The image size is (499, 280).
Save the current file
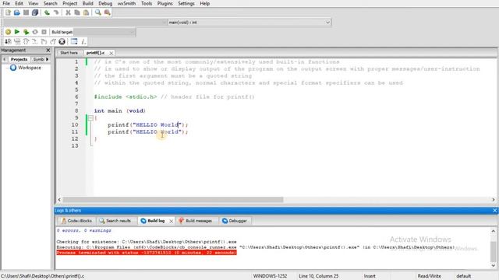click(x=26, y=12)
